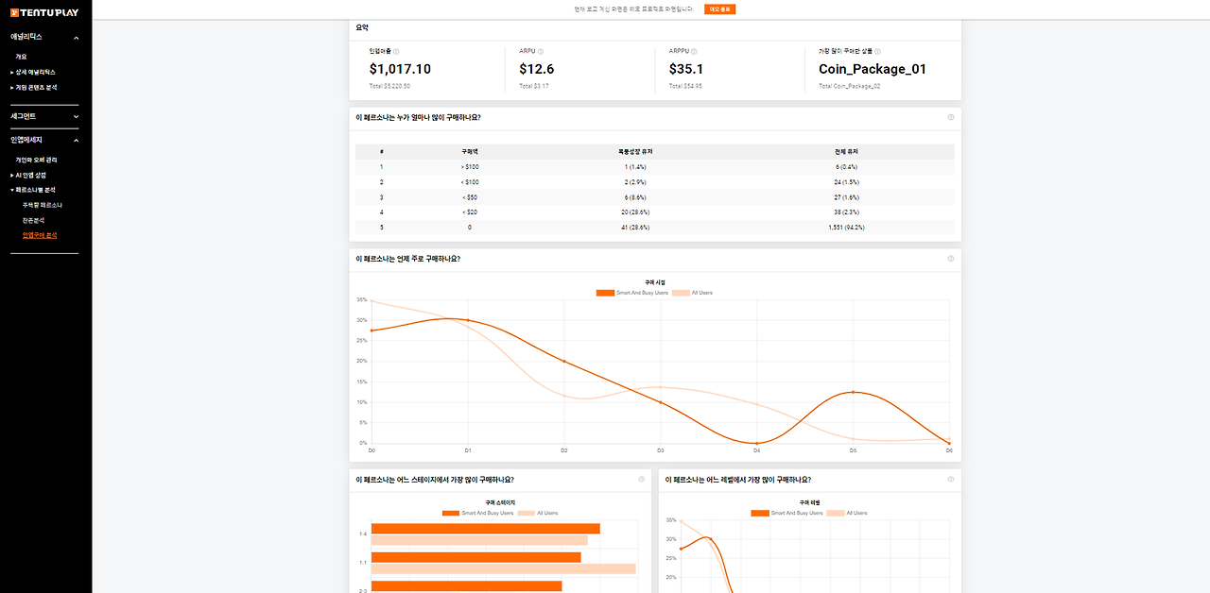This screenshot has width=1210, height=593.
Task: Open 개인화 오퍼 관리 menu item
Action: pos(36,160)
